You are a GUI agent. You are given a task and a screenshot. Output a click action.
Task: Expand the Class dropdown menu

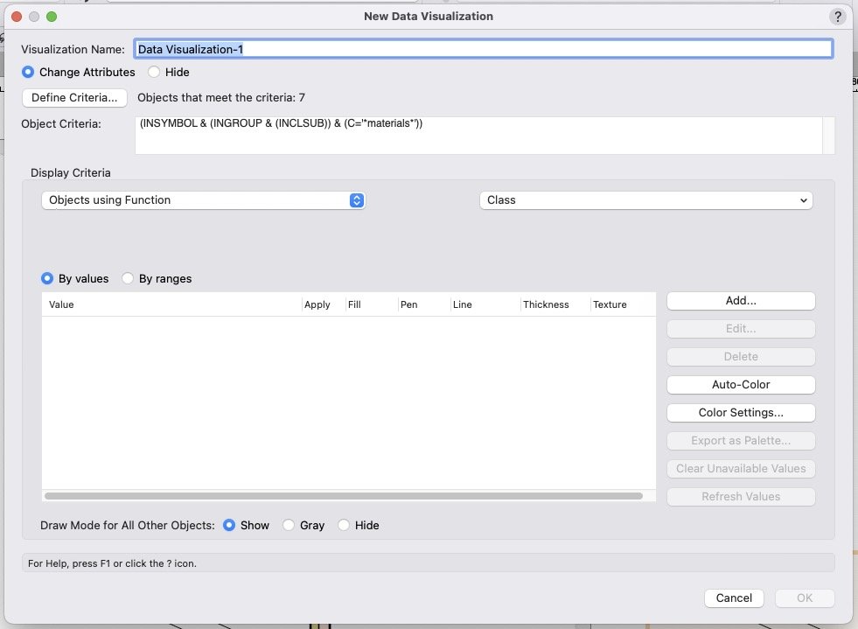tap(645, 200)
